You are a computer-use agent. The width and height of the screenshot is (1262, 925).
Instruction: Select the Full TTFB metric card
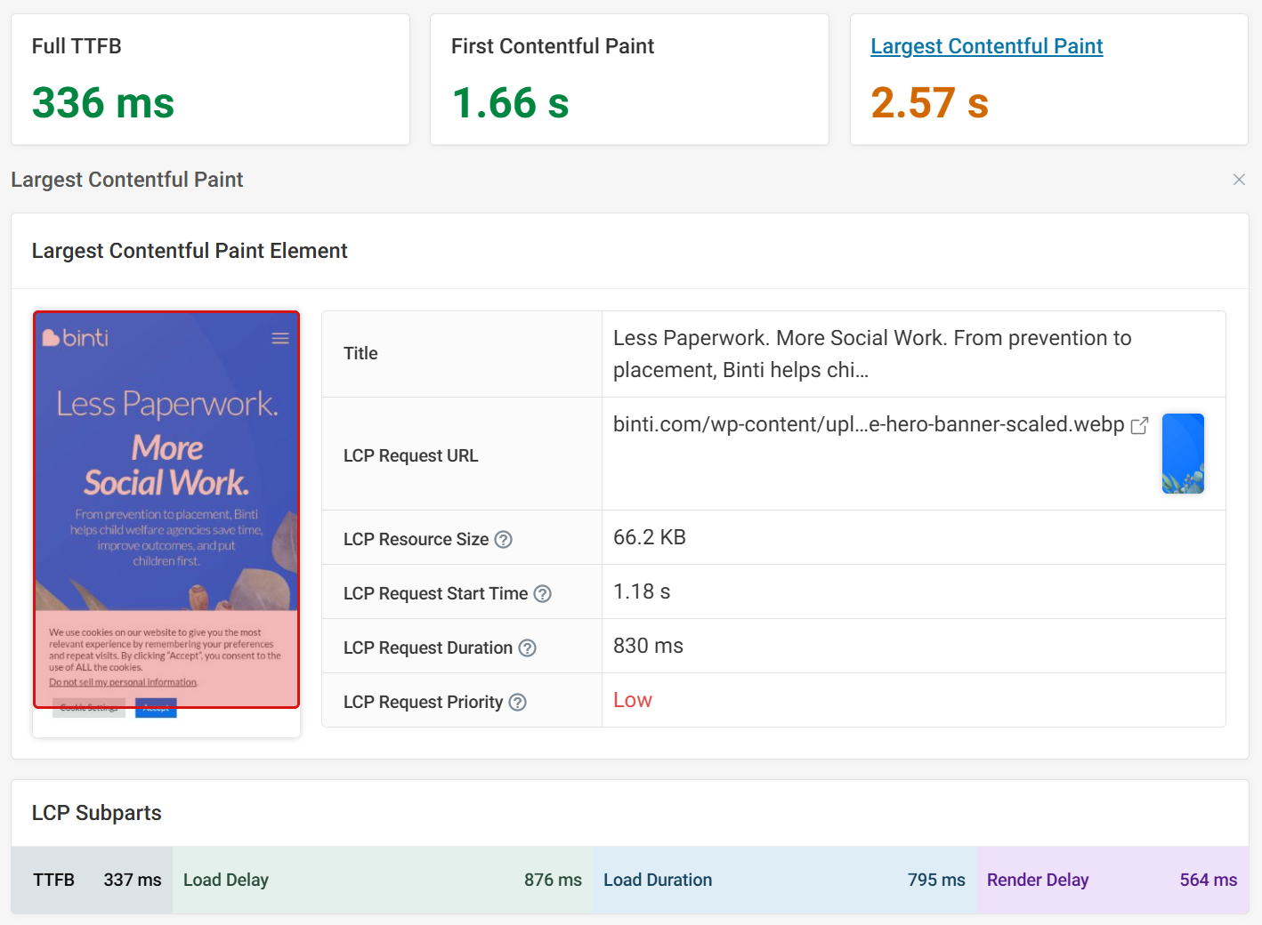(x=210, y=79)
